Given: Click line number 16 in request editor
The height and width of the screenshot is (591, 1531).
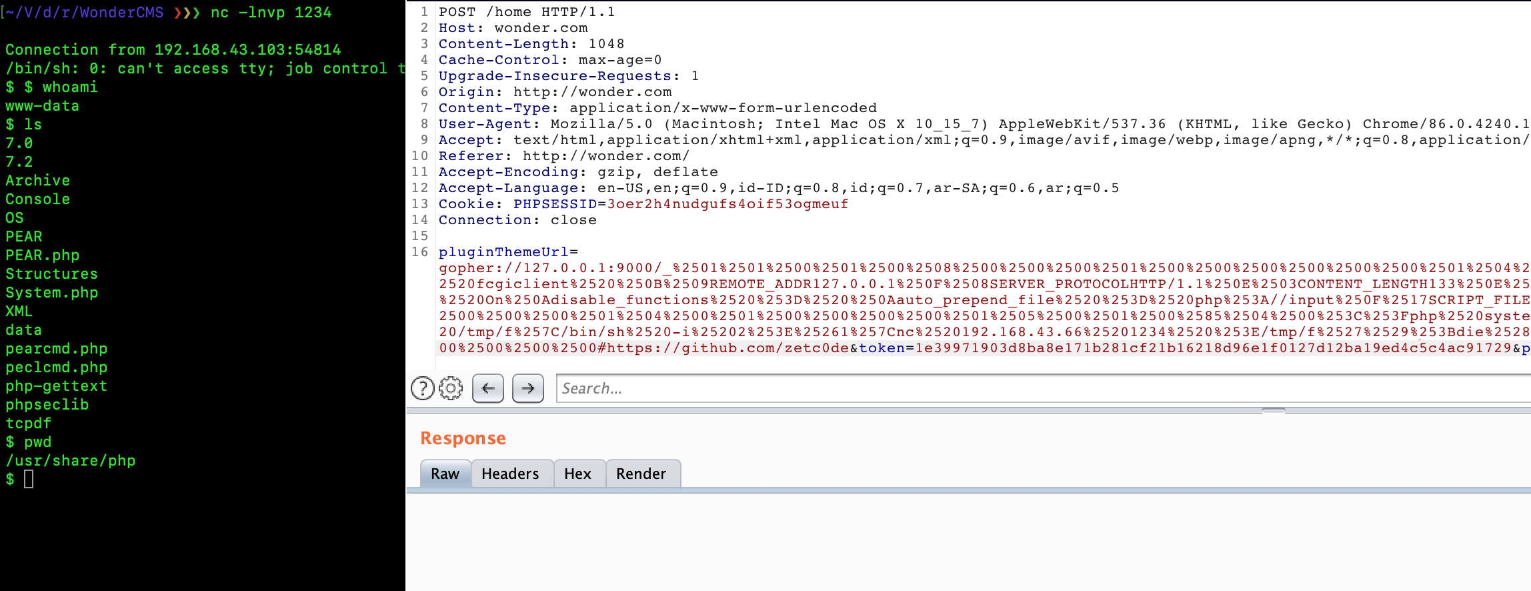Looking at the screenshot, I should (x=419, y=252).
